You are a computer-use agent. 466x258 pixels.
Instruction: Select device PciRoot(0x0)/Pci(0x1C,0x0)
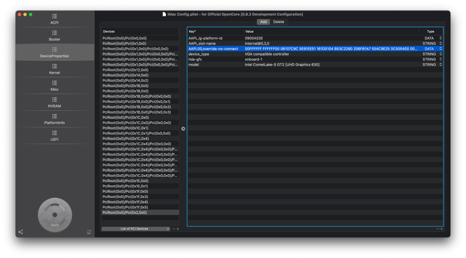pos(140,117)
